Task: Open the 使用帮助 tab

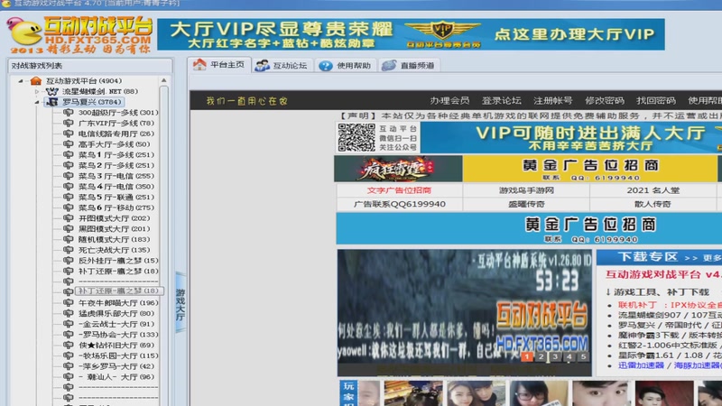Action: [346, 66]
